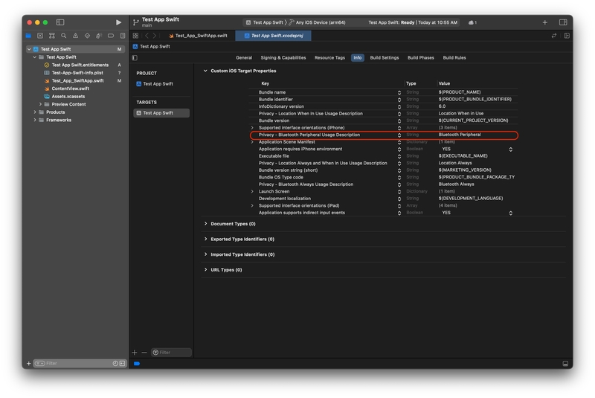Open the Issue navigator warning triangle icon
595x398 pixels.
(x=75, y=36)
